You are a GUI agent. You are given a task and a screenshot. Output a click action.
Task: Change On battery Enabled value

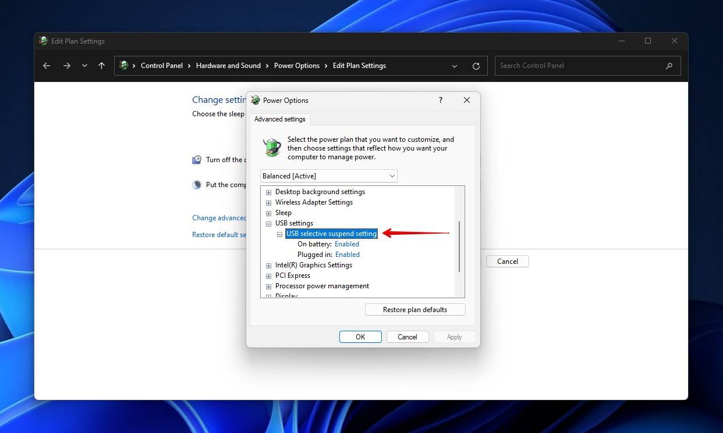(347, 244)
